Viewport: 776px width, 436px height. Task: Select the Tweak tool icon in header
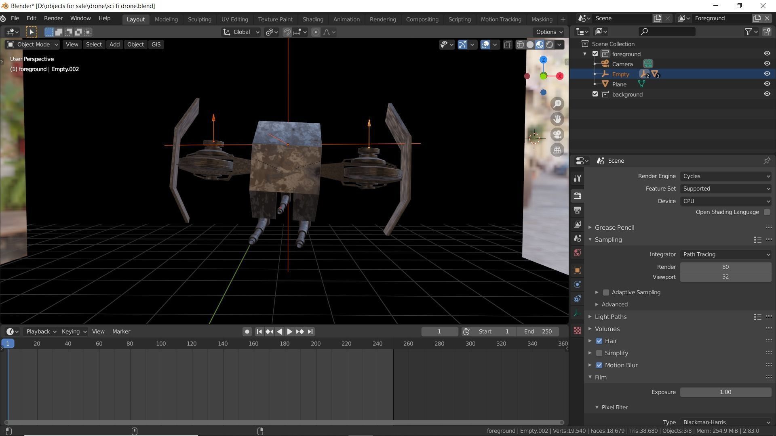31,32
